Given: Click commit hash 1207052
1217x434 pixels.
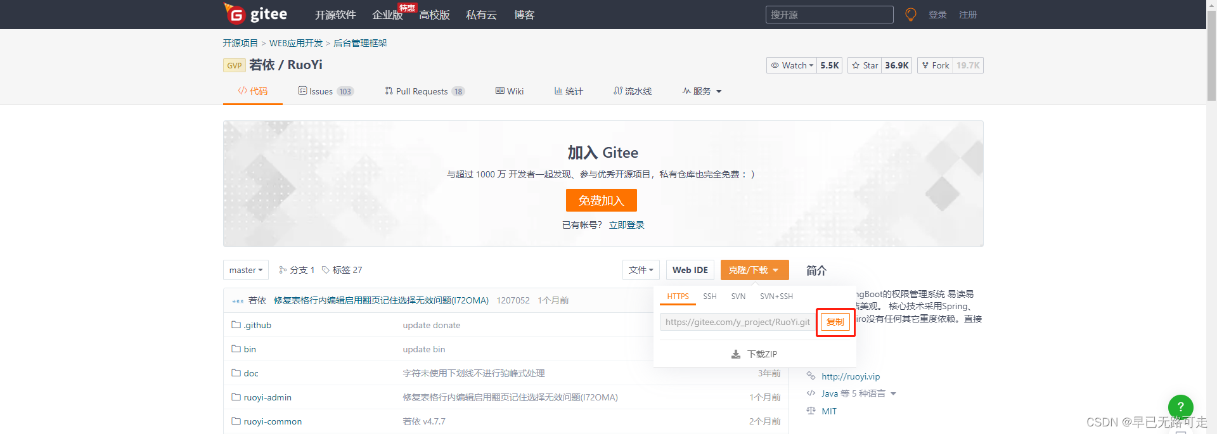Looking at the screenshot, I should 513,300.
